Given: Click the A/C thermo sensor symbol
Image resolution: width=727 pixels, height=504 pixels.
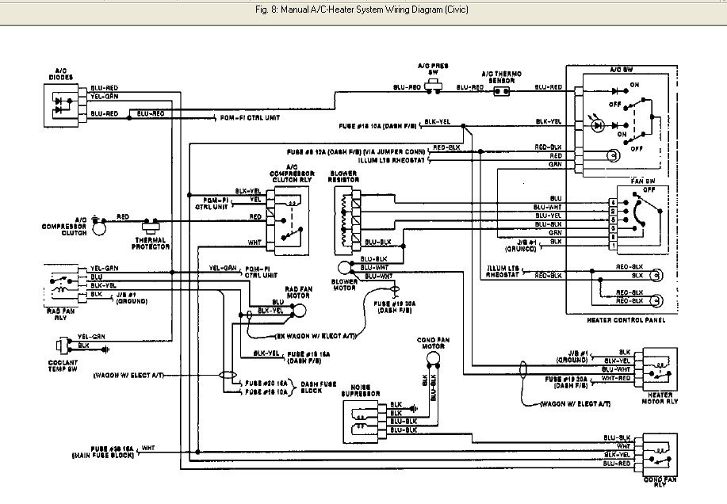Looking at the screenshot, I should pyautogui.click(x=501, y=91).
